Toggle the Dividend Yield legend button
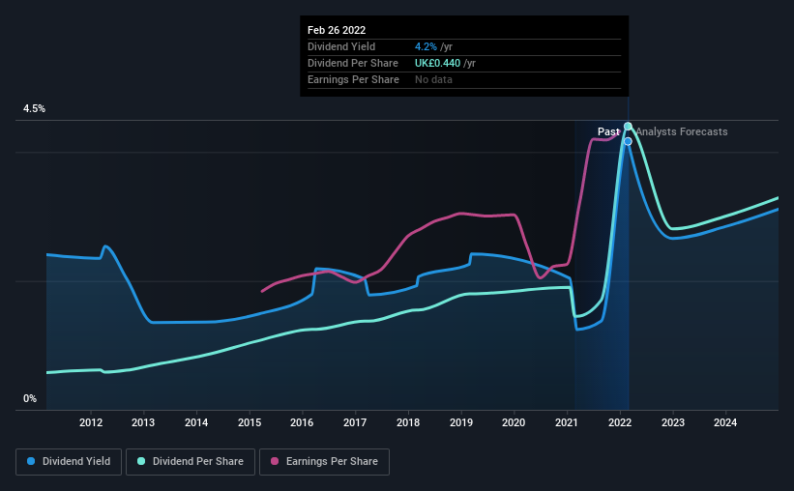Screen dimensions: 794x491 pyautogui.click(x=69, y=462)
